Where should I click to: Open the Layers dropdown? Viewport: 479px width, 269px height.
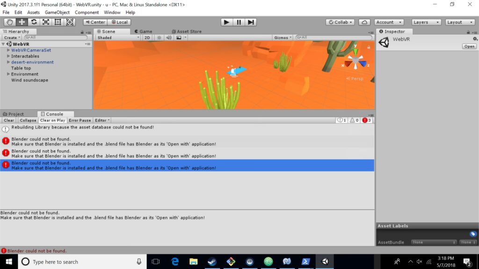426,22
